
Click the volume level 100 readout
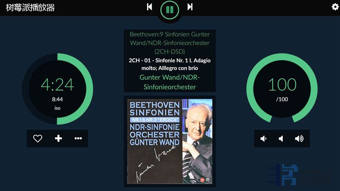pos(282,85)
